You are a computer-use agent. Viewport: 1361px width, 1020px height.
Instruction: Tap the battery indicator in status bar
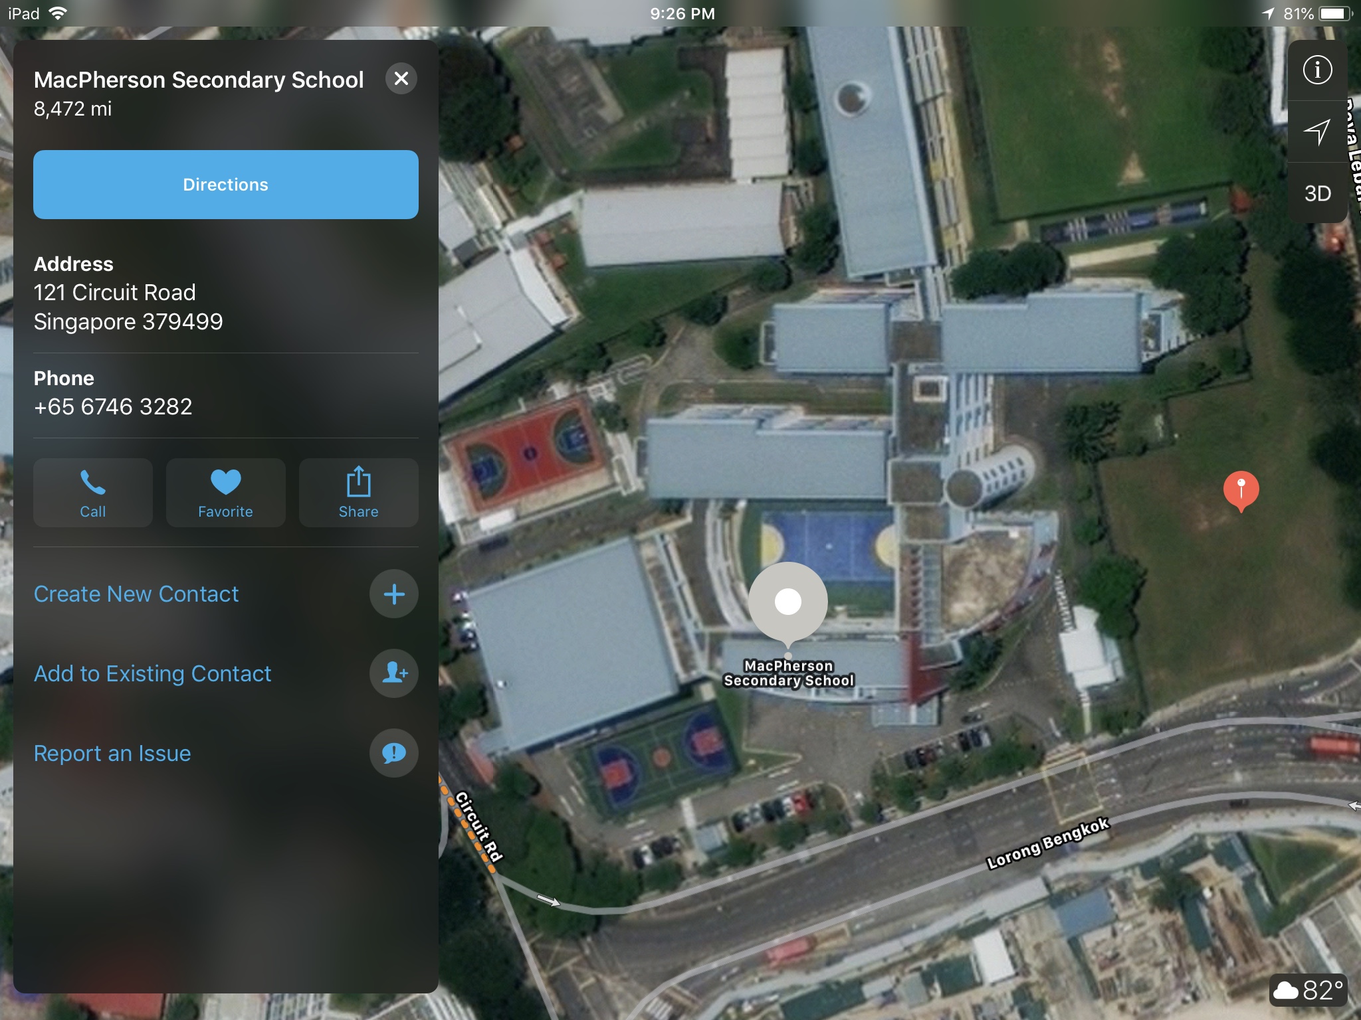[x=1336, y=13]
